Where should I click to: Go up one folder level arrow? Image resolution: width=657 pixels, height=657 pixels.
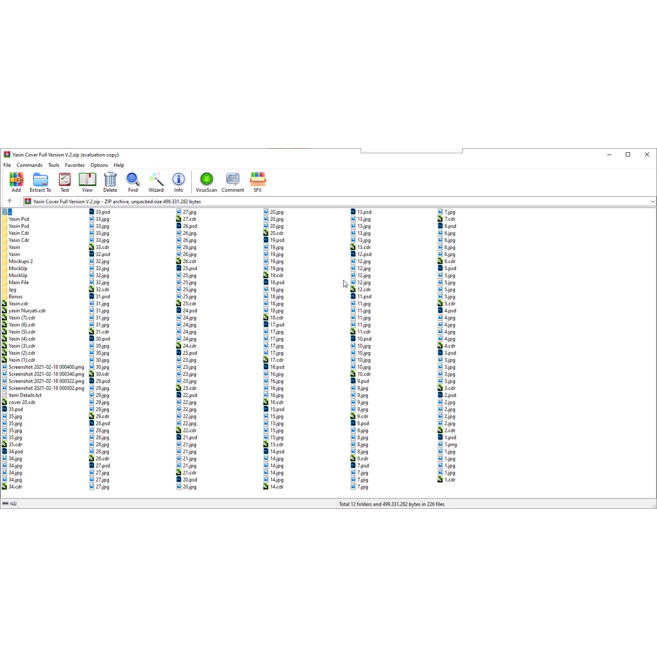10,201
